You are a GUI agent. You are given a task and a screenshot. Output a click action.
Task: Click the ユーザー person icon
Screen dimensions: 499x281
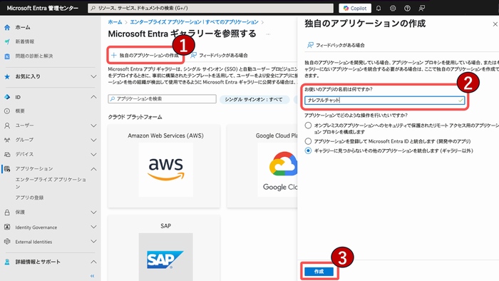coord(7,126)
